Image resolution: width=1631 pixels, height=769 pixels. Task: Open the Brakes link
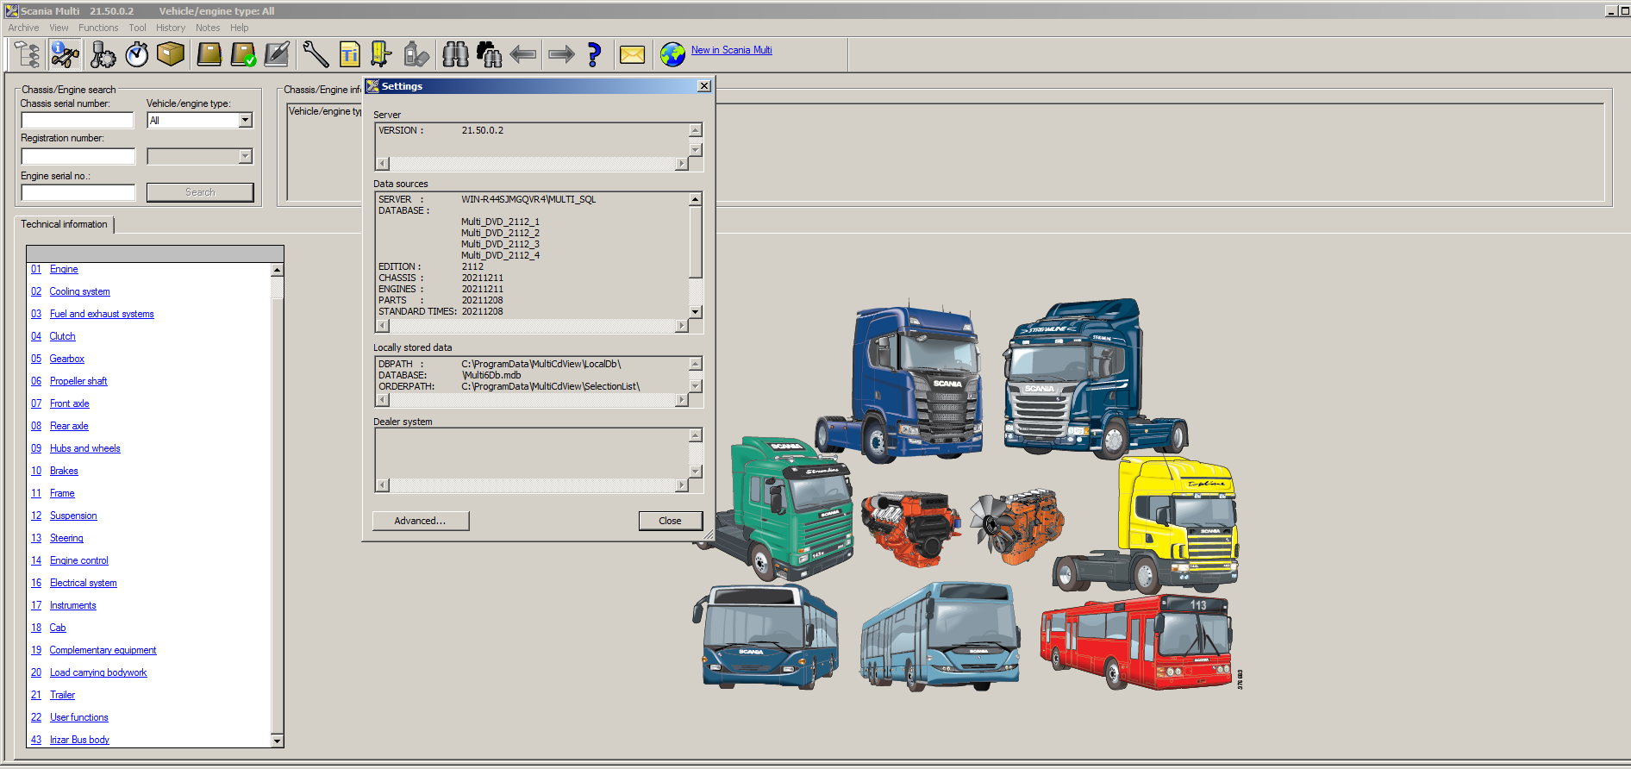tap(64, 471)
